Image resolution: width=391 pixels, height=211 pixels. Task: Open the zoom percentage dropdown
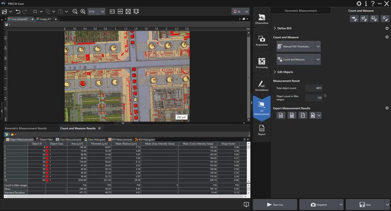[x=103, y=10]
